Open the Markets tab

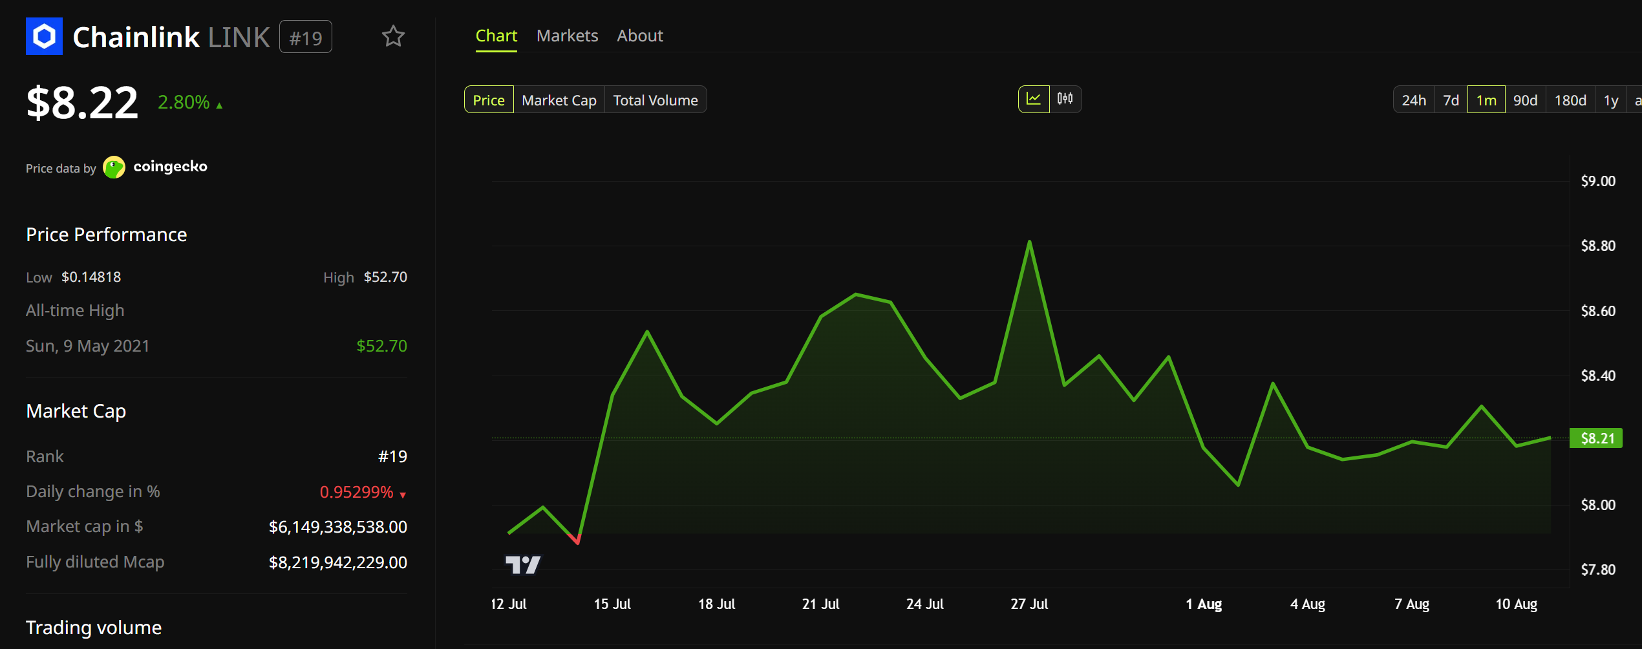coord(567,36)
